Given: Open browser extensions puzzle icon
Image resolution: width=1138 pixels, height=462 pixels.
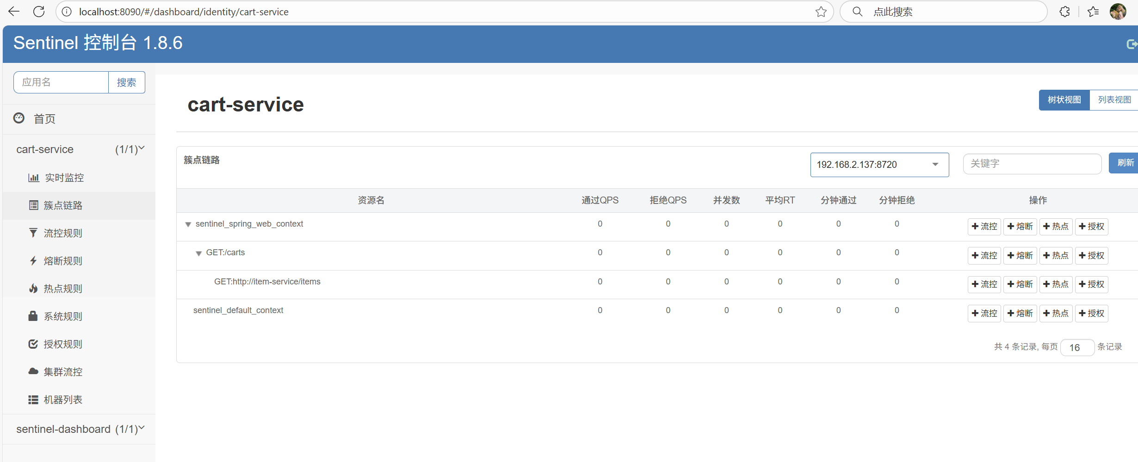Looking at the screenshot, I should (x=1064, y=12).
